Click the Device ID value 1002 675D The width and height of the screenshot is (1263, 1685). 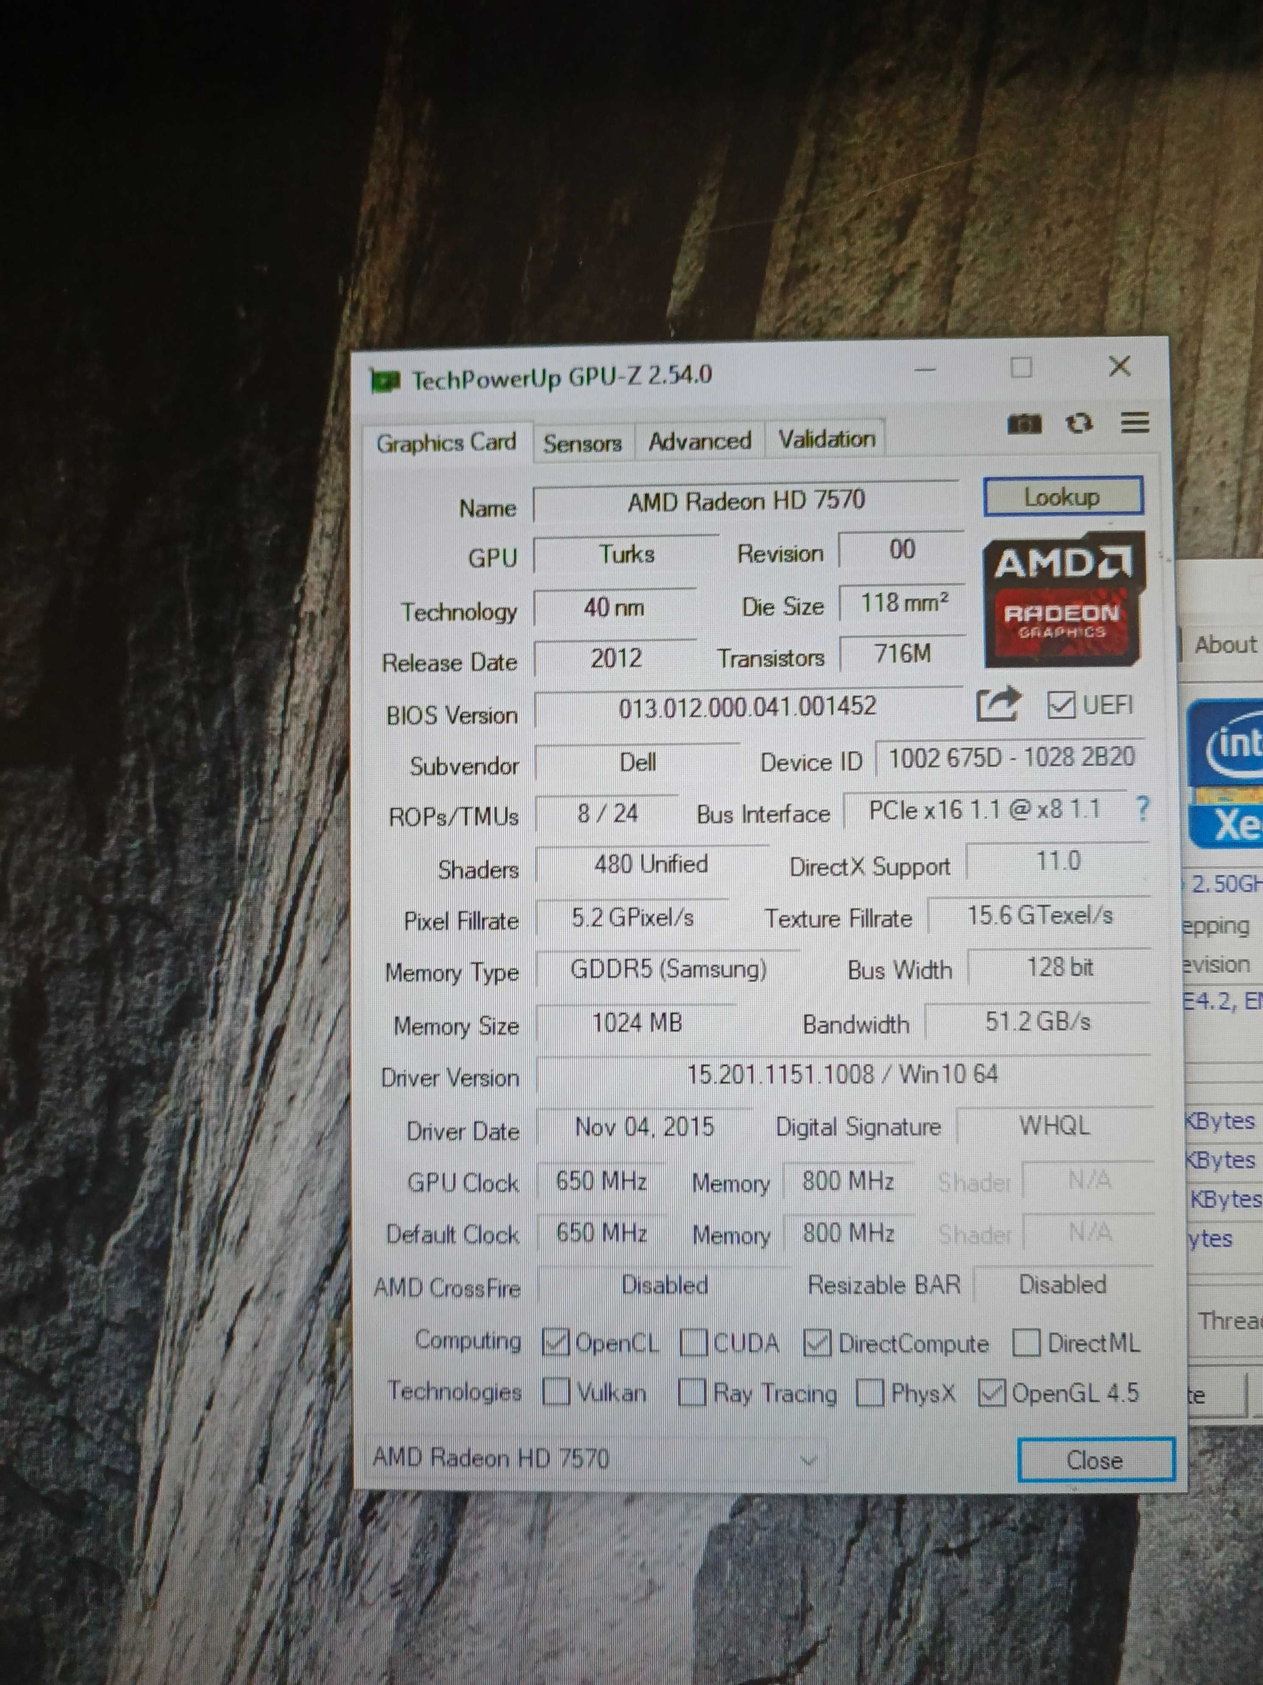1011,757
